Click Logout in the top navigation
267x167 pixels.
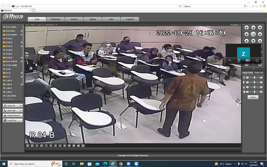130,19
